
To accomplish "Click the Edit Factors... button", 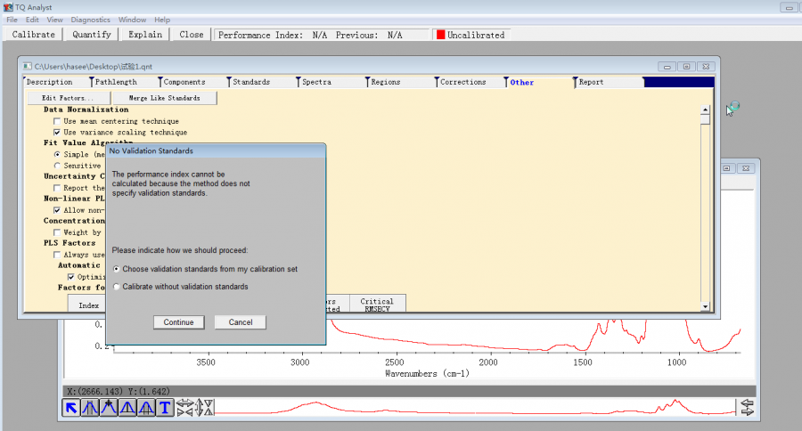I will point(69,98).
